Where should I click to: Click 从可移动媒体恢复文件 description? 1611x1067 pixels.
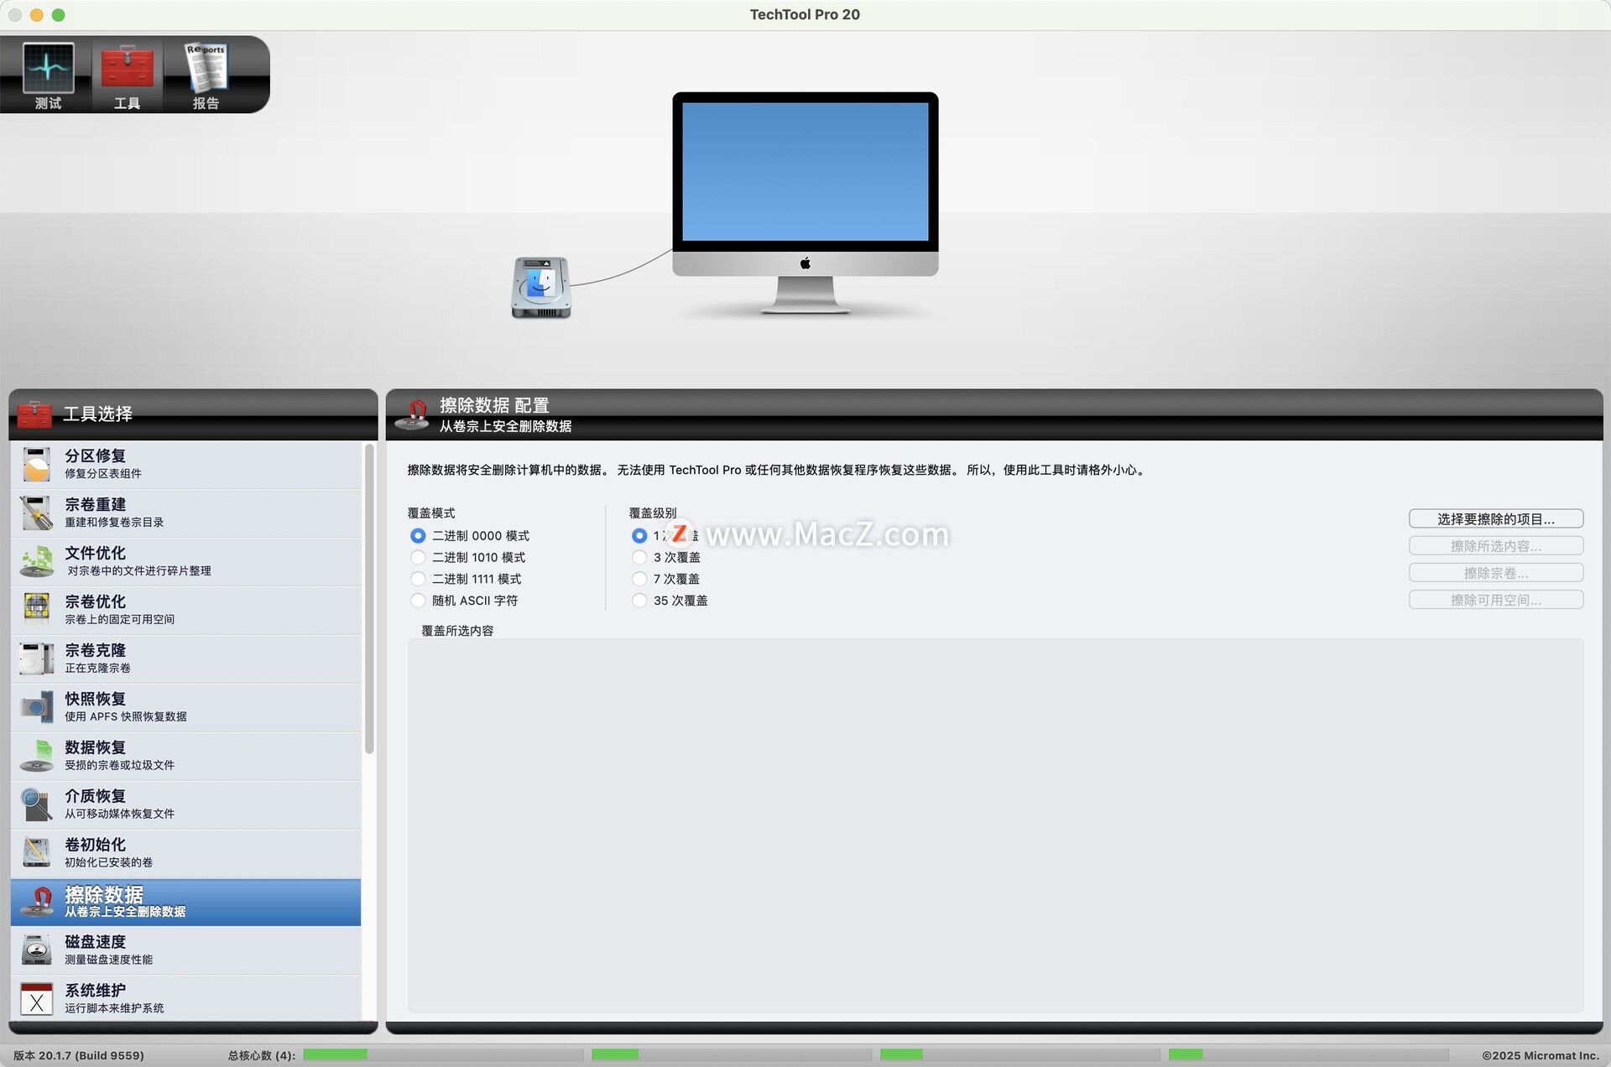click(119, 814)
